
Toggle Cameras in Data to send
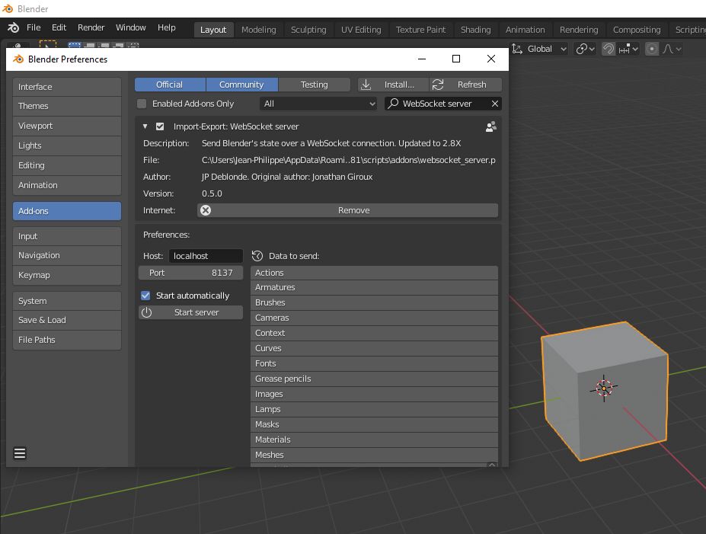[x=374, y=318]
